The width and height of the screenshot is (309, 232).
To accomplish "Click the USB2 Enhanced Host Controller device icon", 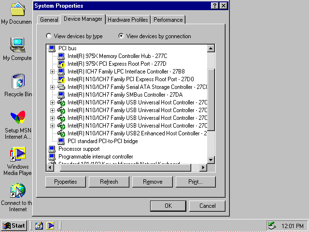I will tap(61, 133).
